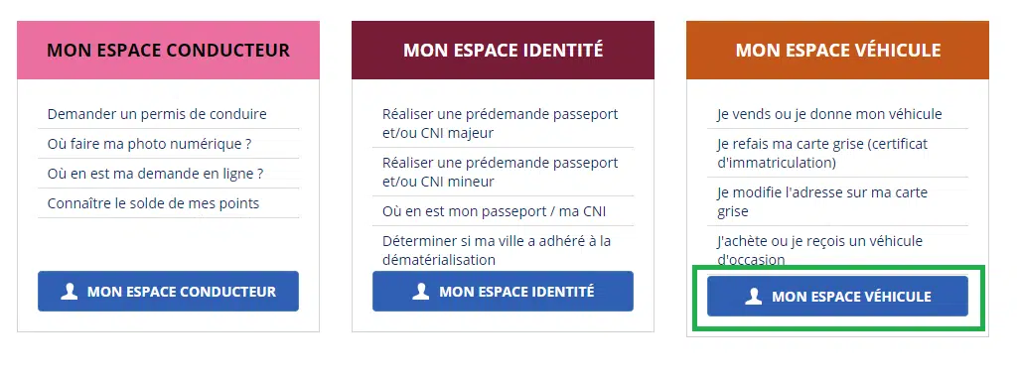
Task: Start prédemande passeport et/ou CNI majeur
Action: [501, 123]
